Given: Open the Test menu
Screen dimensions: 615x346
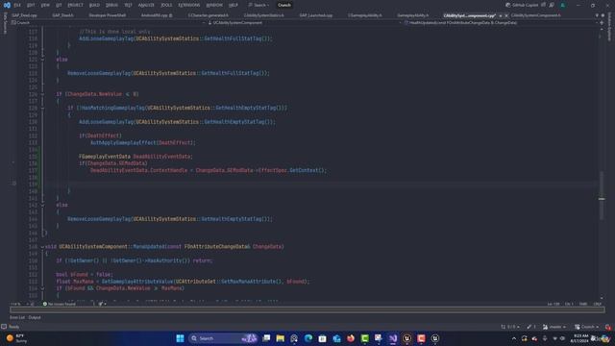Looking at the screenshot, I should click(x=128, y=5).
